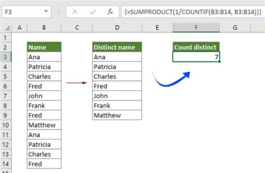Select cell D7 with 'John'
Image resolution: width=265 pixels, height=173 pixels.
[x=117, y=96]
